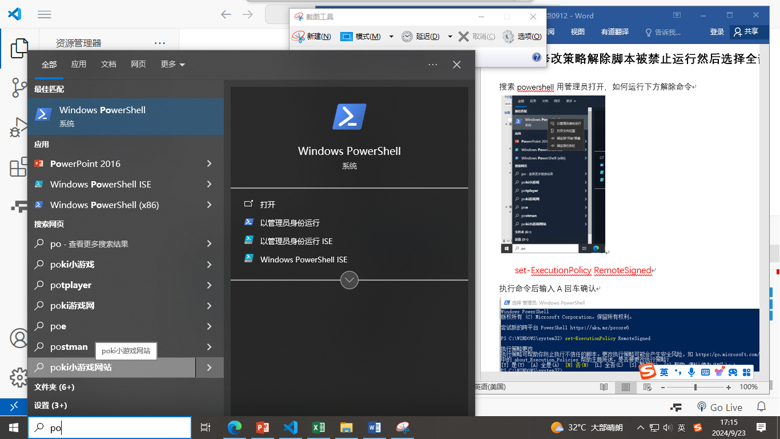Open Options in Snipping Tool
780x439 pixels.
522,37
